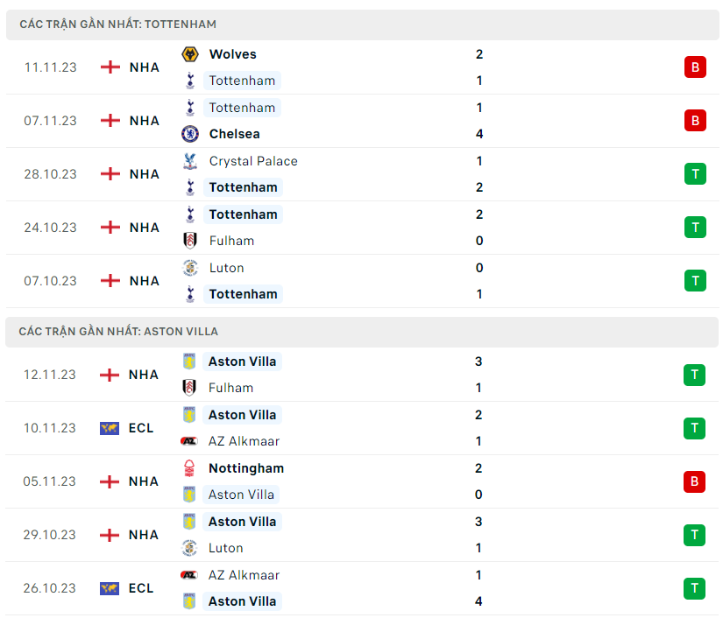Viewport: 723px width, 625px height.
Task: Click red B badge for Nottingham match
Action: [695, 481]
